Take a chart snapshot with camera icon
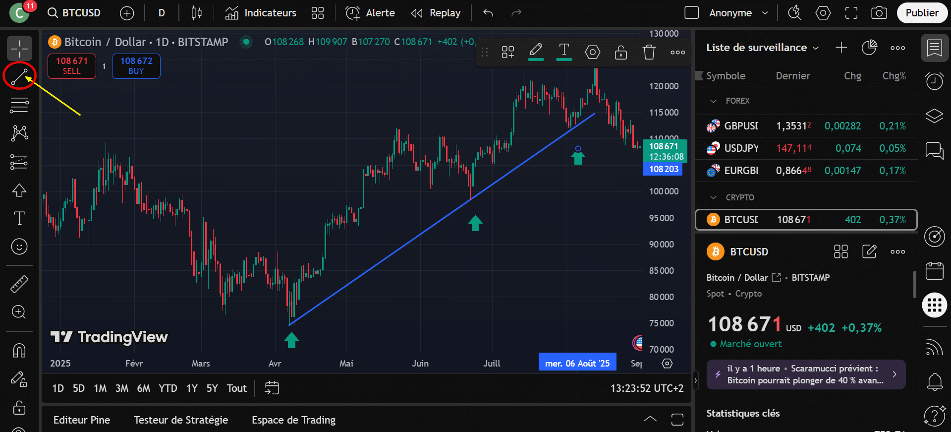The image size is (951, 432). [x=879, y=13]
